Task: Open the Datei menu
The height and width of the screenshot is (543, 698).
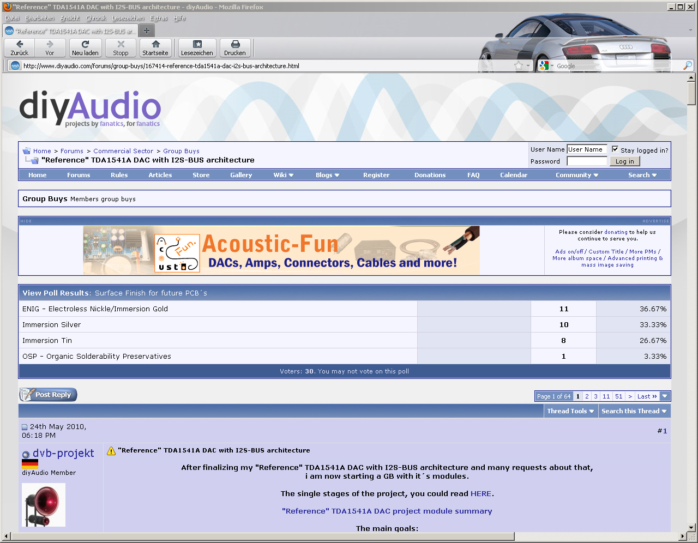Action: click(x=12, y=18)
